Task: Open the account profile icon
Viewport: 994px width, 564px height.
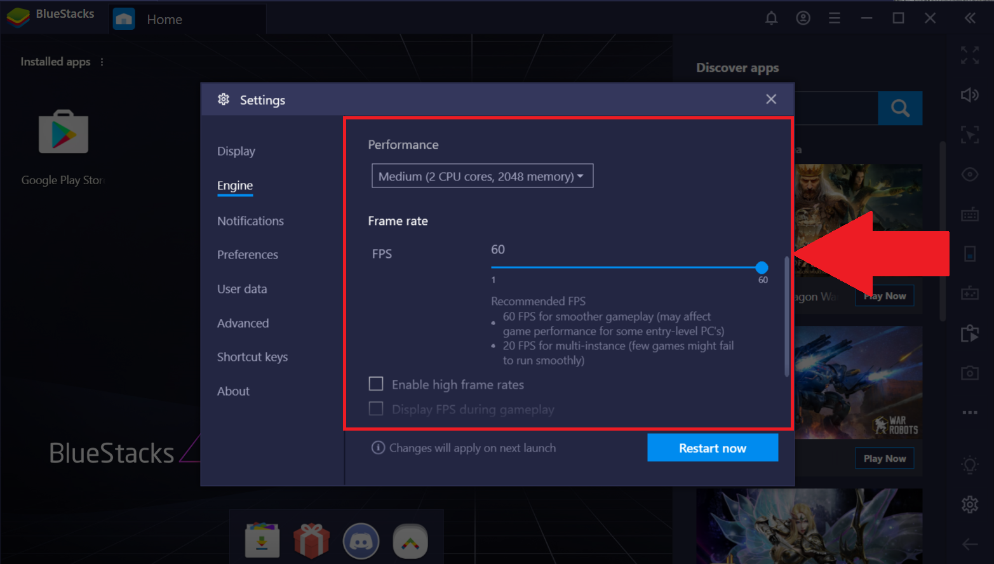Action: click(x=803, y=18)
